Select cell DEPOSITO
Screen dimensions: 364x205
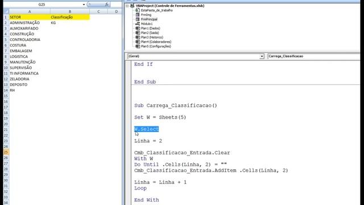tap(30, 85)
